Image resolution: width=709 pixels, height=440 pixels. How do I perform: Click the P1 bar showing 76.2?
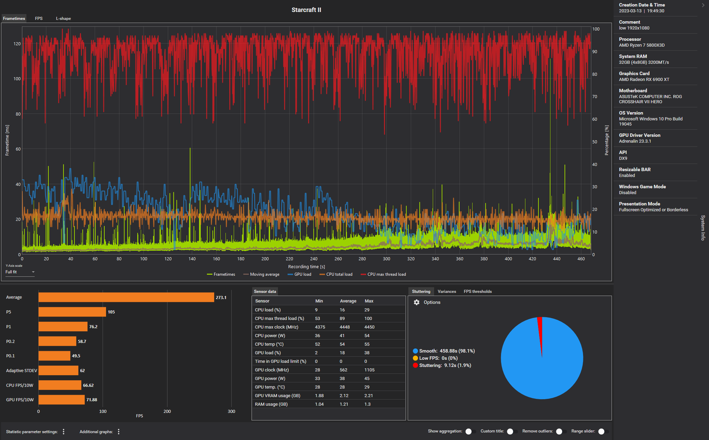tap(63, 326)
